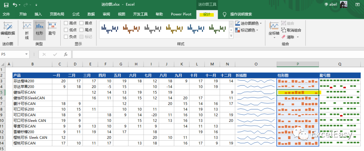Open the Name Box dropdown arrow
The height and width of the screenshot is (151, 364).
27,54
